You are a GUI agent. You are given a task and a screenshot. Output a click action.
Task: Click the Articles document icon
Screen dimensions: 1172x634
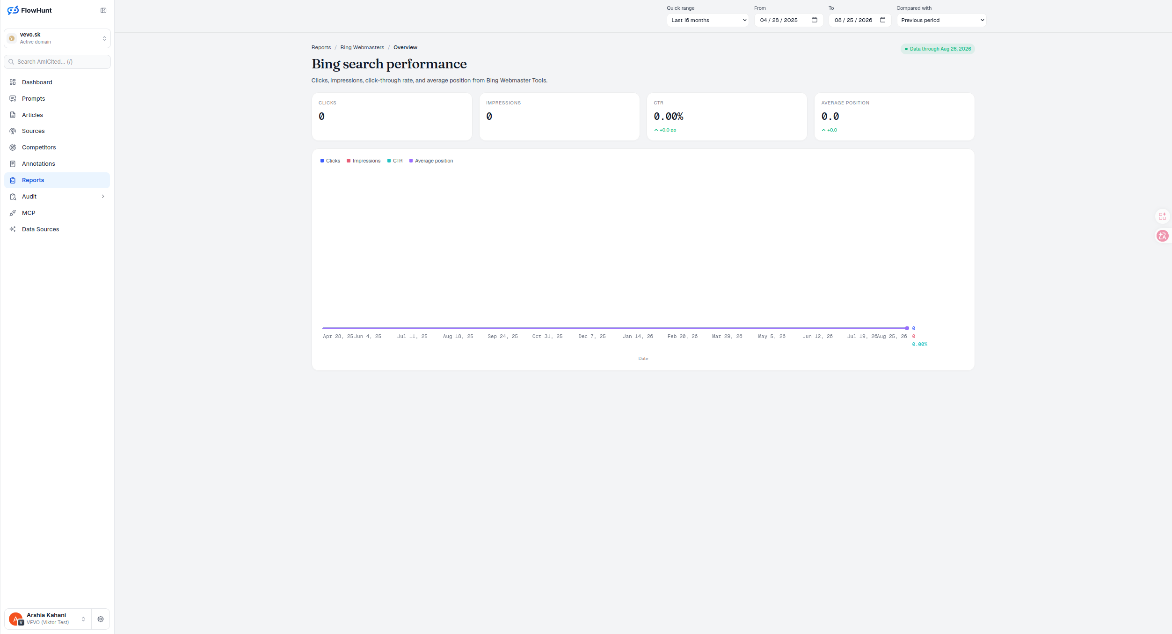(13, 115)
